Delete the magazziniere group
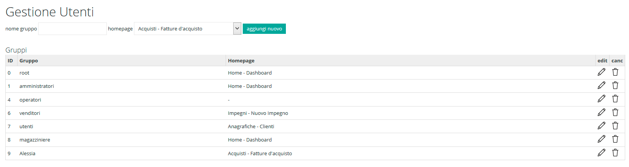629x167 pixels. (615, 139)
